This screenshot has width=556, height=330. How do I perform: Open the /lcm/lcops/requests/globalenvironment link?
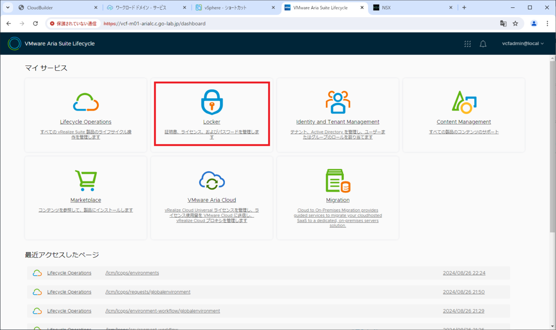pyautogui.click(x=148, y=292)
